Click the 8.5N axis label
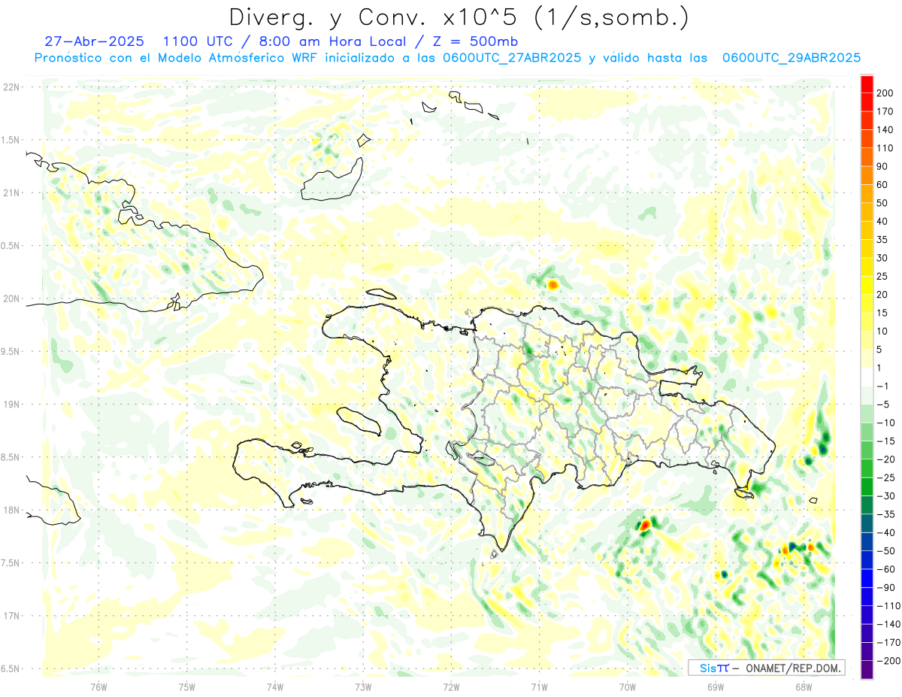Image resolution: width=902 pixels, height=697 pixels. tap(11, 457)
